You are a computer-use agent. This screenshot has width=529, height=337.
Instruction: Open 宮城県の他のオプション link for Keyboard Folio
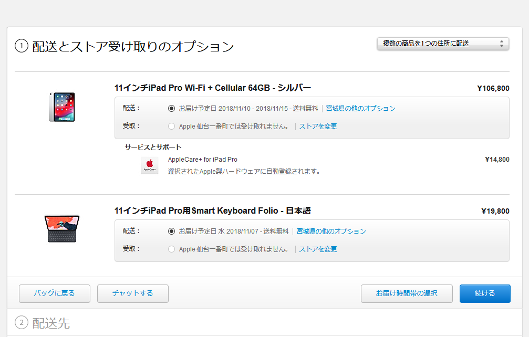(331, 231)
